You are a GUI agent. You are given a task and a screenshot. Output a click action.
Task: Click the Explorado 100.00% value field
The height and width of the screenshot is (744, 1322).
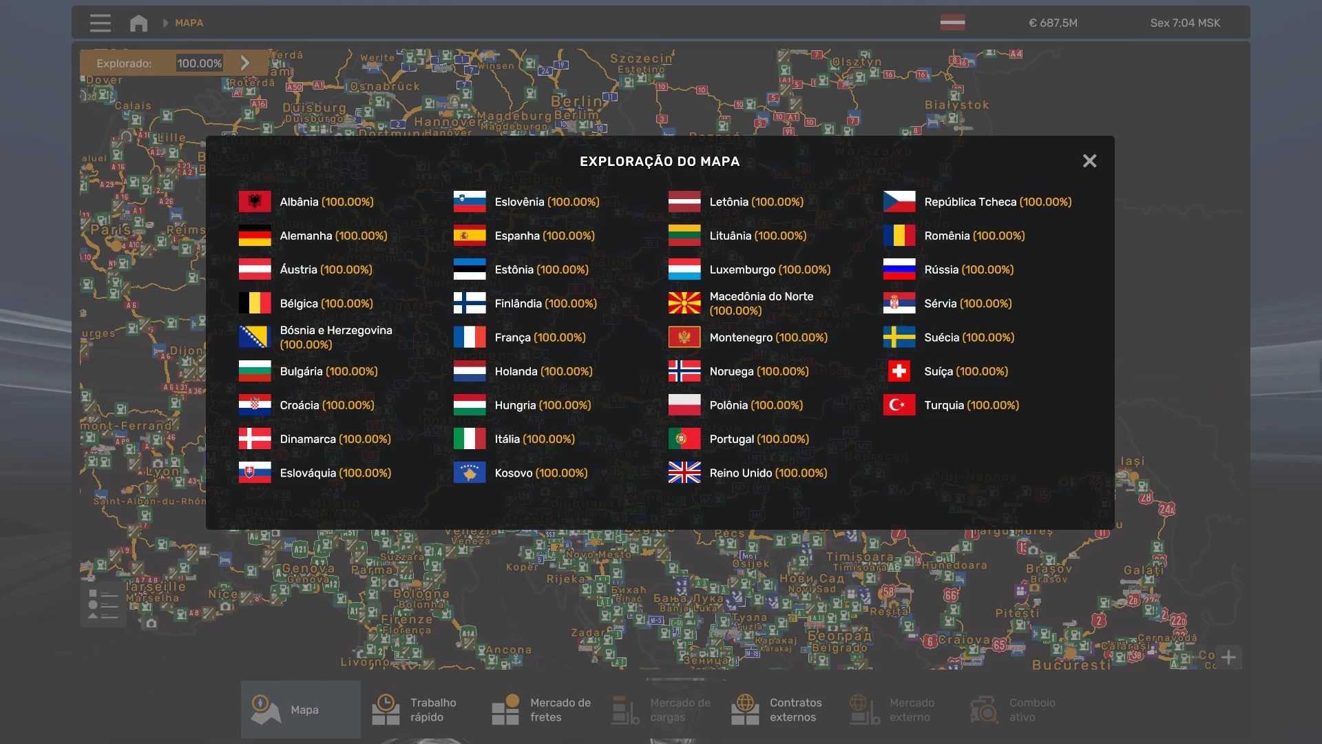(x=200, y=63)
